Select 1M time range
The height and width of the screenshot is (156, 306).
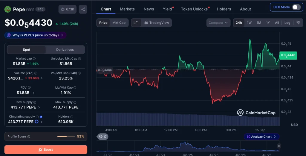tap(259, 23)
